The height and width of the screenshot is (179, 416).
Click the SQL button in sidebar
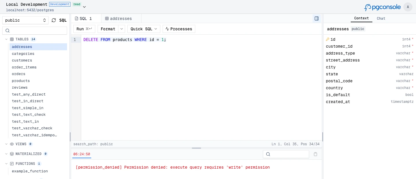pyautogui.click(x=63, y=20)
